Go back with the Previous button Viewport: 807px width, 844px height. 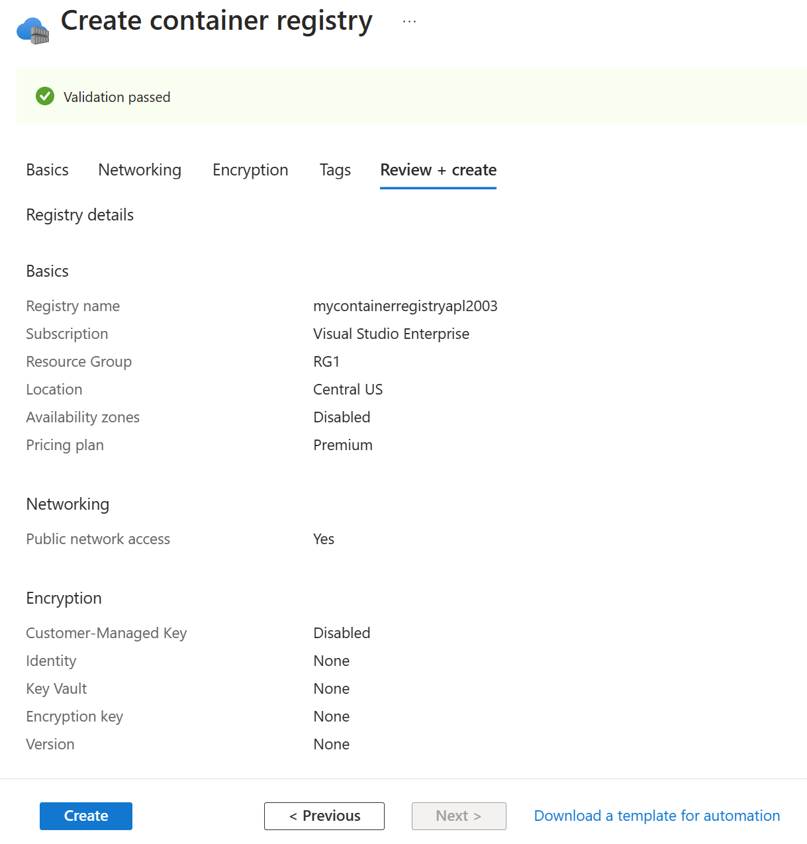324,816
